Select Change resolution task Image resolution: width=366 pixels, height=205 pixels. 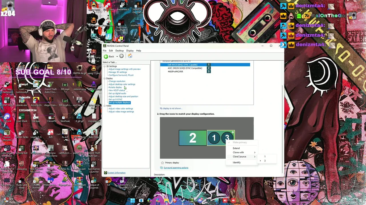[117, 81]
